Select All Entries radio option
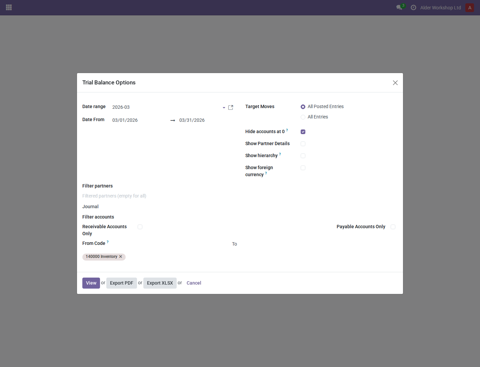The height and width of the screenshot is (367, 480). [303, 117]
